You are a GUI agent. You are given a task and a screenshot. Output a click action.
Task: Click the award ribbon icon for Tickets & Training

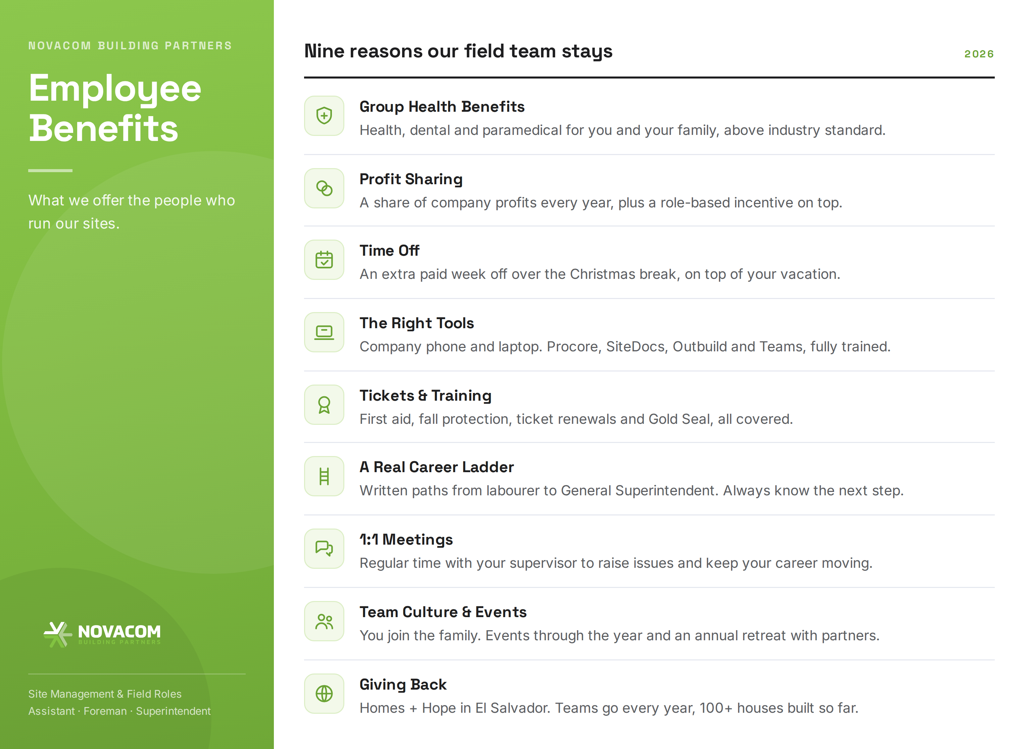(324, 405)
